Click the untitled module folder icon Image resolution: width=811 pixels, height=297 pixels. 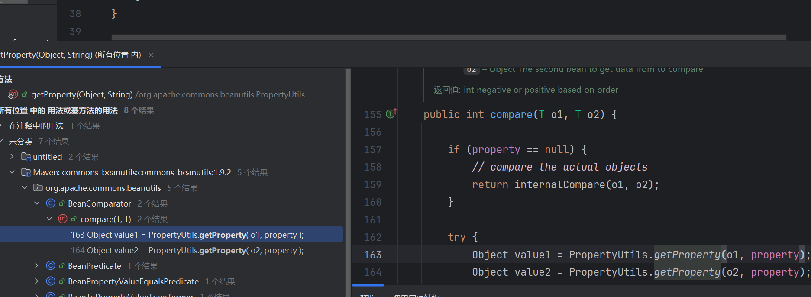pyautogui.click(x=26, y=157)
